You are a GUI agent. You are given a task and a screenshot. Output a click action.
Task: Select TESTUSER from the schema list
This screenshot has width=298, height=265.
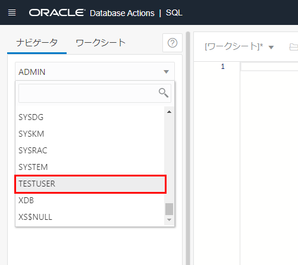[x=90, y=184]
